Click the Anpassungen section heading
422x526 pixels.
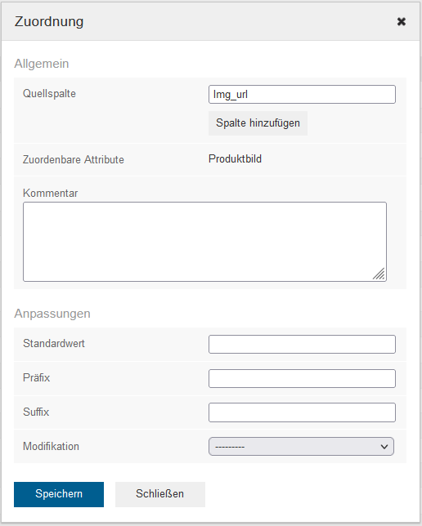(52, 314)
